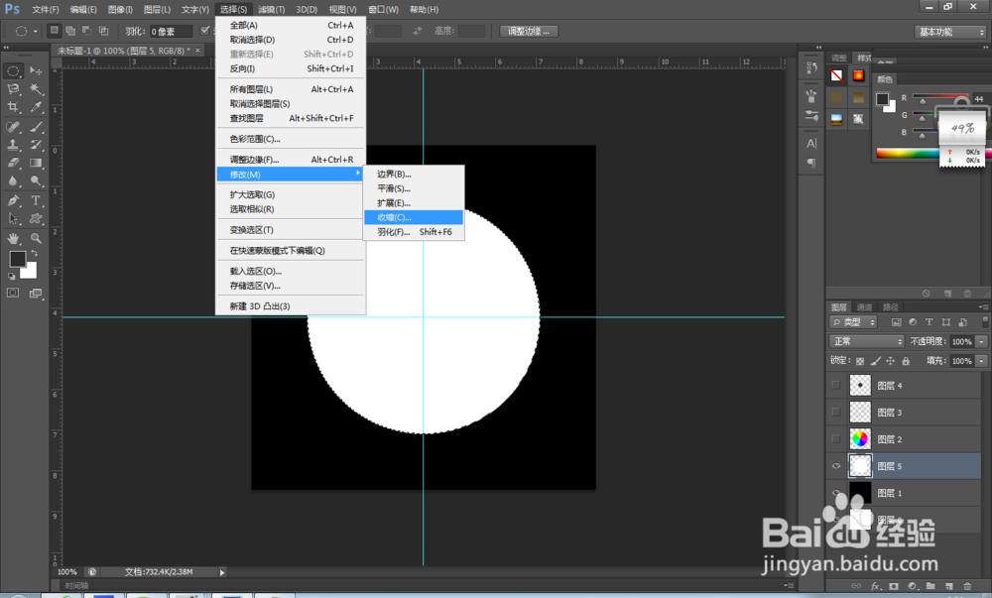The image size is (992, 598).
Task: Select the History Brush tool
Action: pyautogui.click(x=36, y=145)
